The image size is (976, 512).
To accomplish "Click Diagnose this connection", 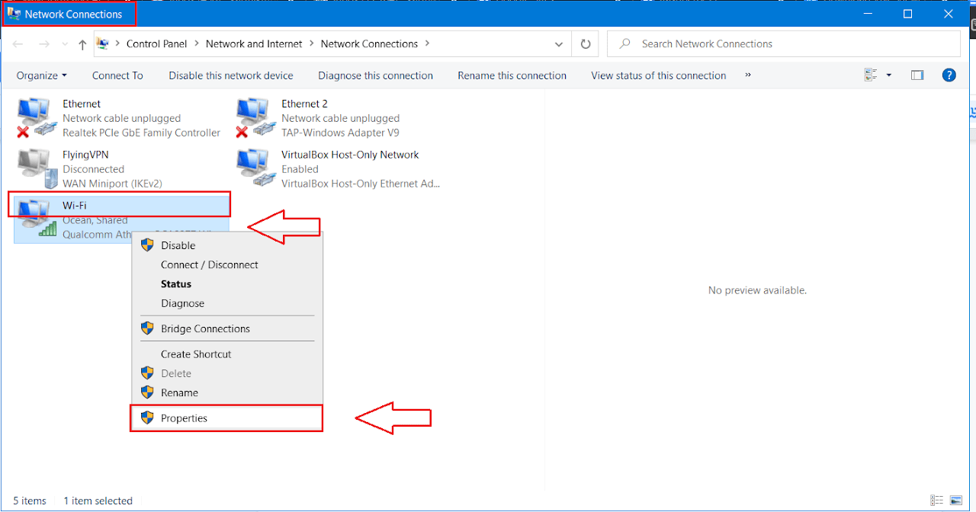I will [375, 75].
